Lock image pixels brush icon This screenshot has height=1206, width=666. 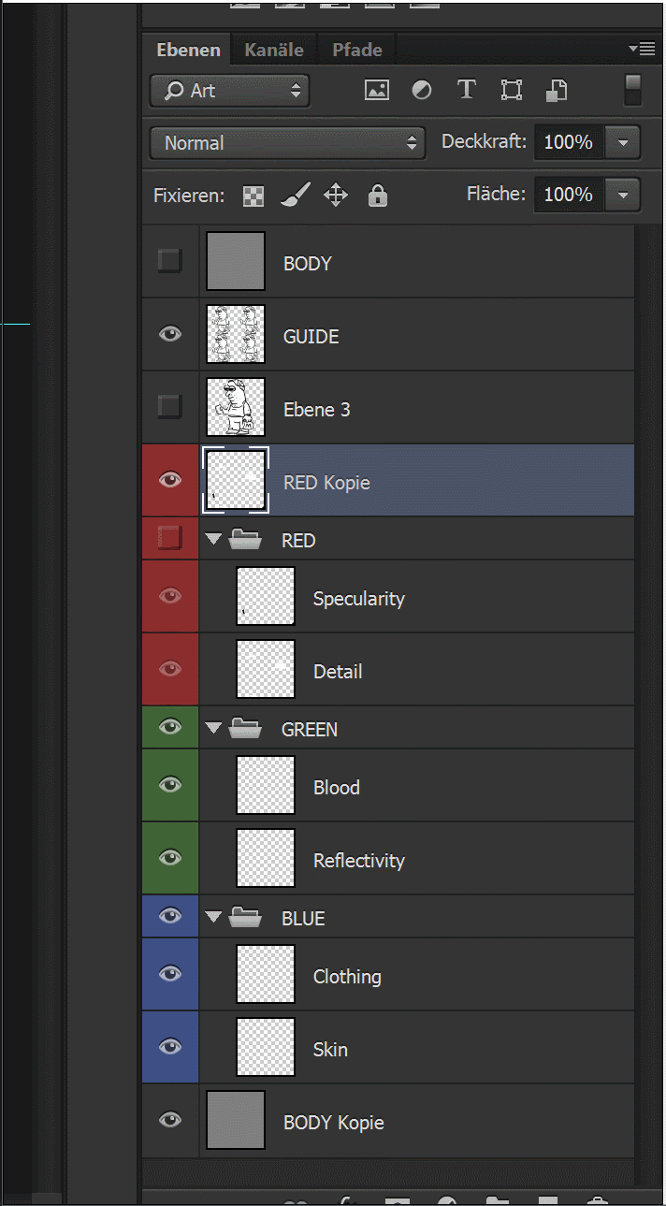point(295,195)
